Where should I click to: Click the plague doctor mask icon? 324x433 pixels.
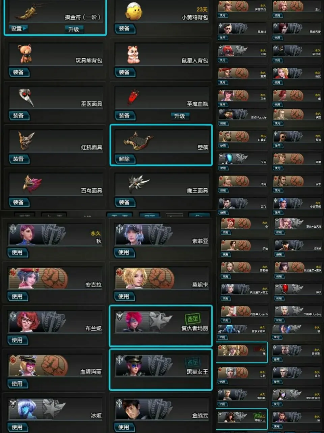pyautogui.click(x=27, y=97)
